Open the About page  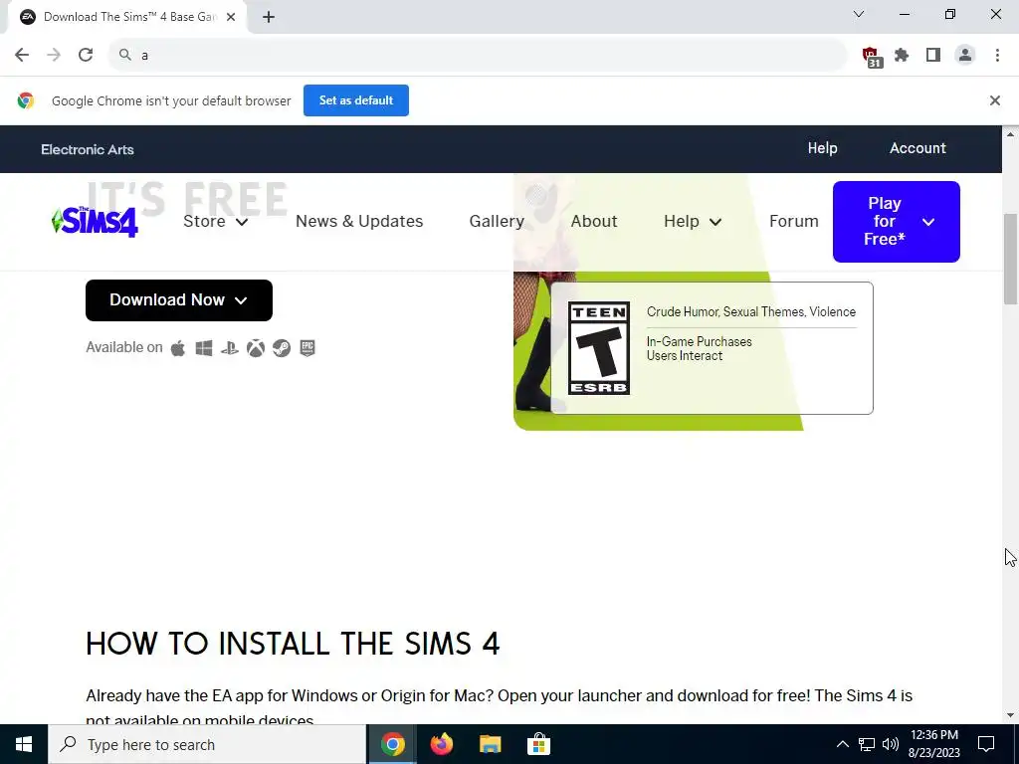point(594,222)
